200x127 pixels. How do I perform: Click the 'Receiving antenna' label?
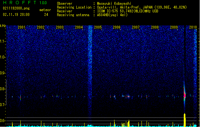tap(73, 15)
